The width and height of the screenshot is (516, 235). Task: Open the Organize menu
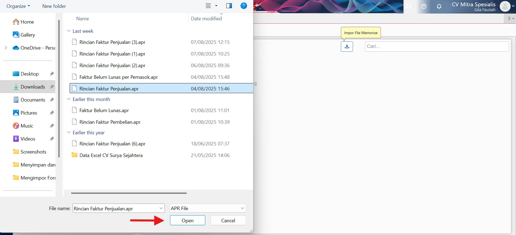coord(18,6)
